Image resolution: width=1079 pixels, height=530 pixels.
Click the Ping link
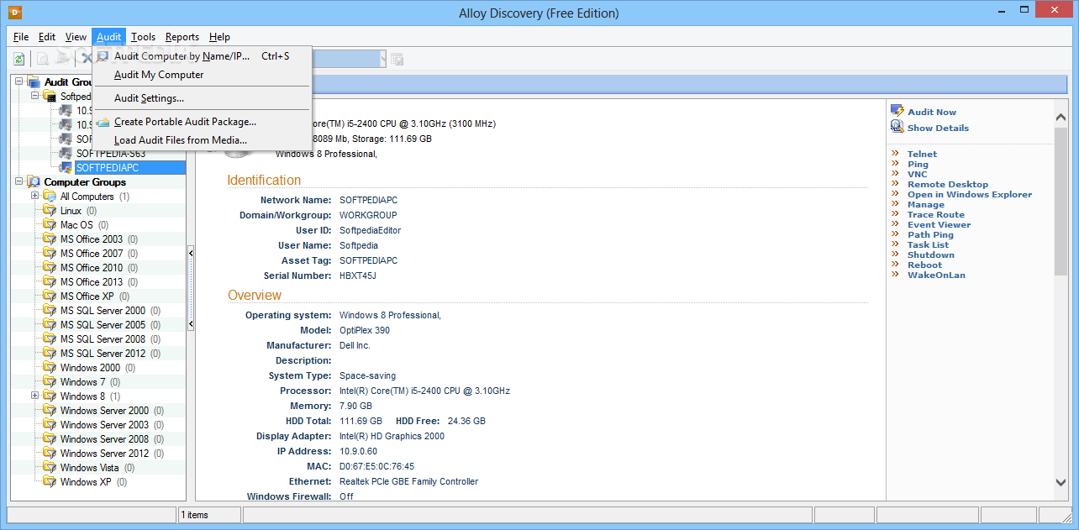coord(918,165)
